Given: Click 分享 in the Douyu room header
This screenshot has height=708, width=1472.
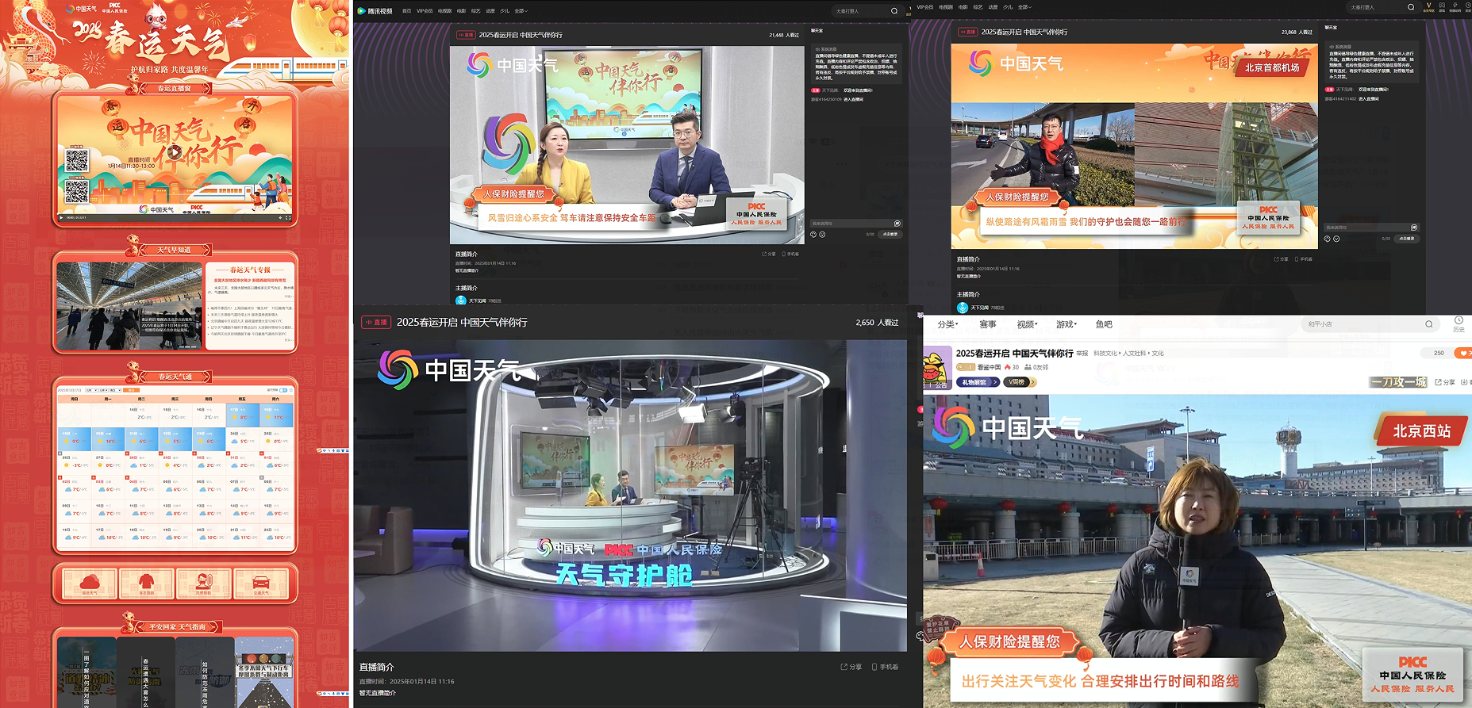Looking at the screenshot, I should coord(1445,382).
